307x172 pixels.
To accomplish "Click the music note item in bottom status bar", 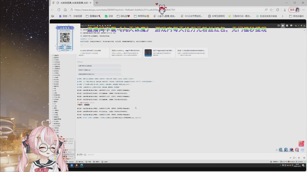I will 79,162.
